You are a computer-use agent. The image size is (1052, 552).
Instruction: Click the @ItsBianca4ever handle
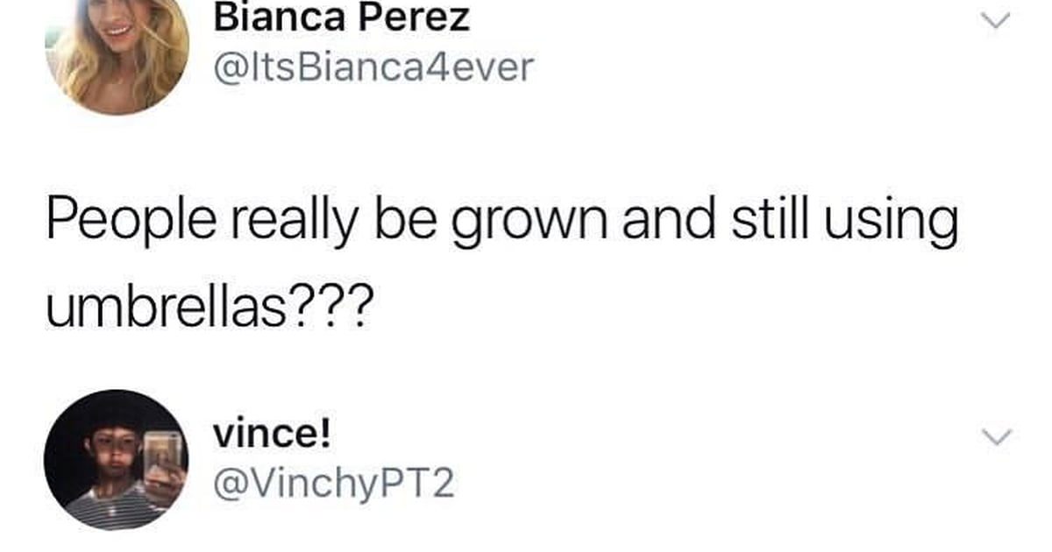point(373,67)
